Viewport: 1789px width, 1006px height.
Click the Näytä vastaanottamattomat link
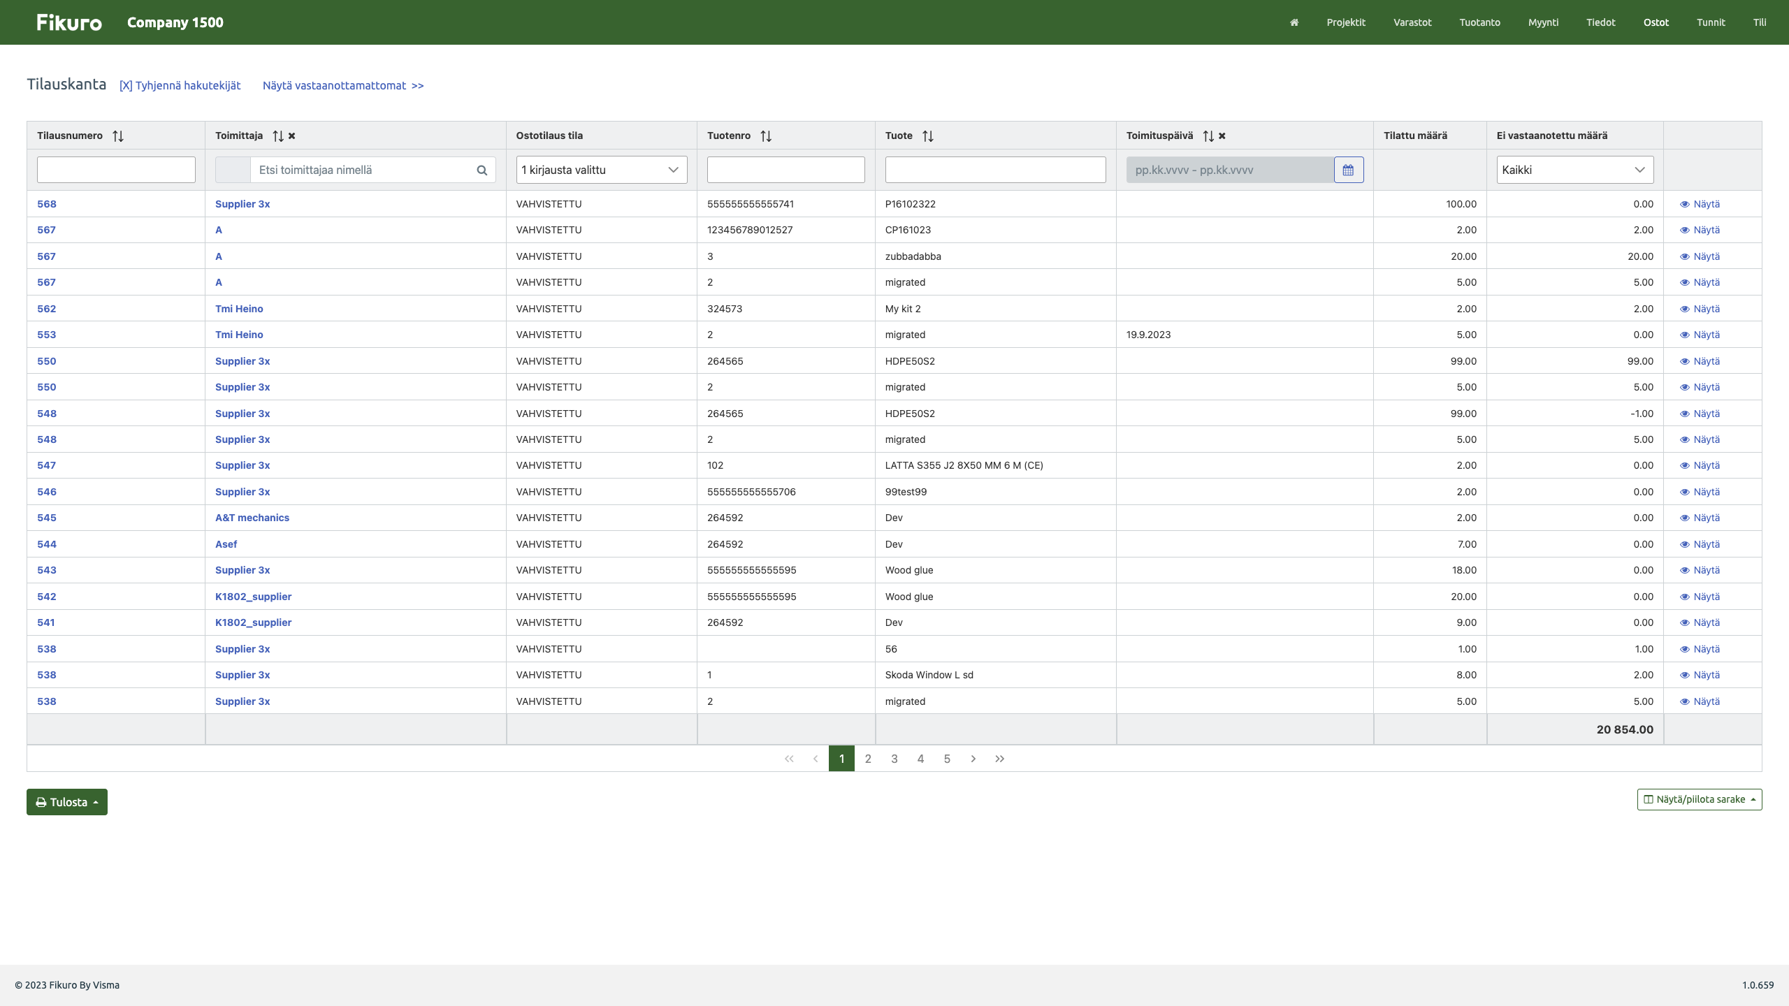(343, 85)
